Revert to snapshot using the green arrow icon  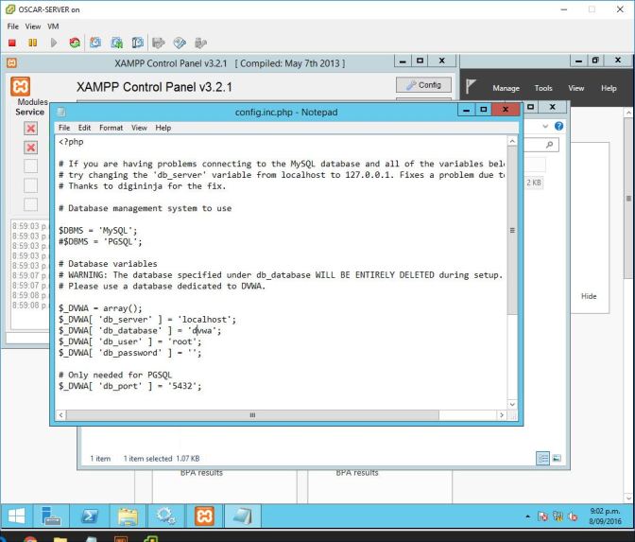(x=117, y=43)
